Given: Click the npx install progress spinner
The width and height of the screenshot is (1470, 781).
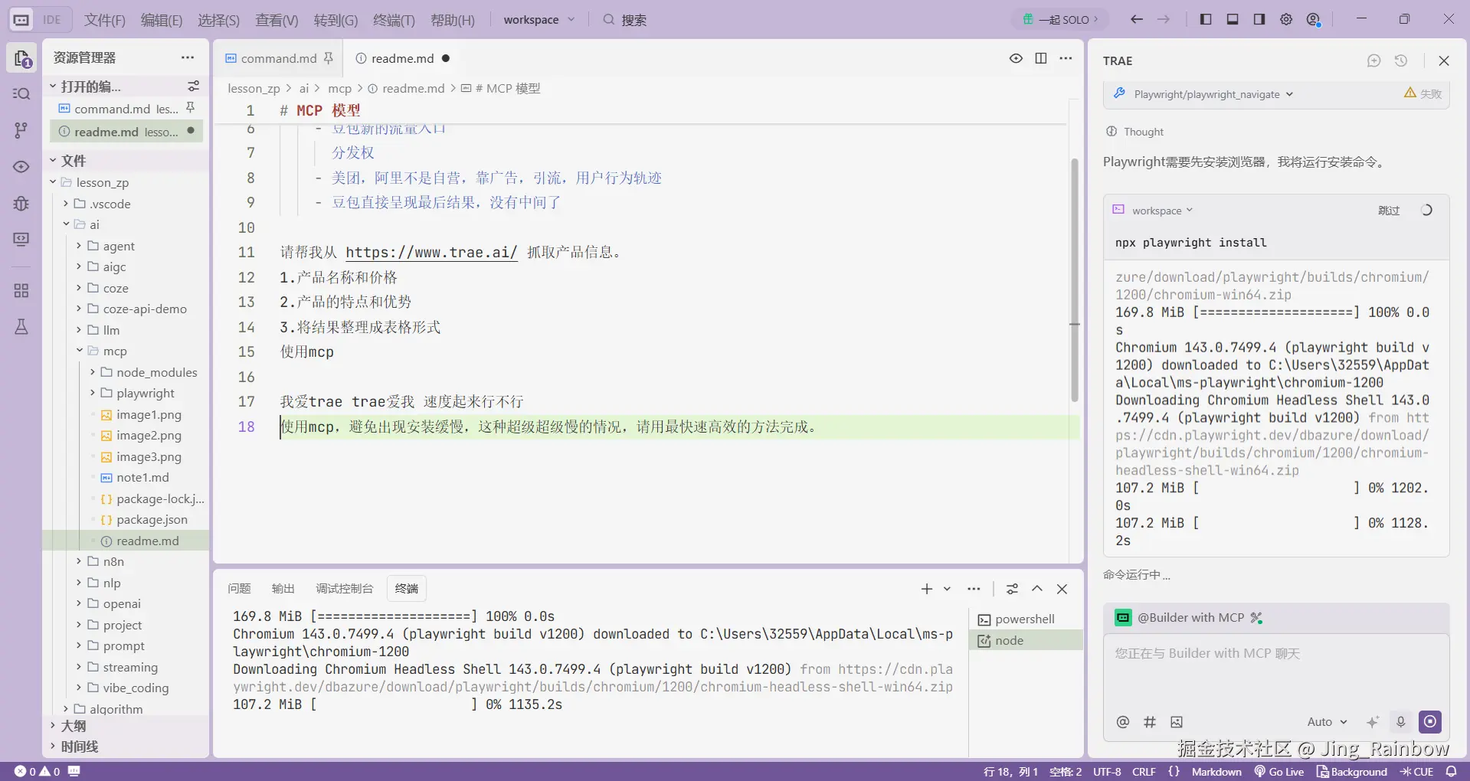Looking at the screenshot, I should [1426, 209].
